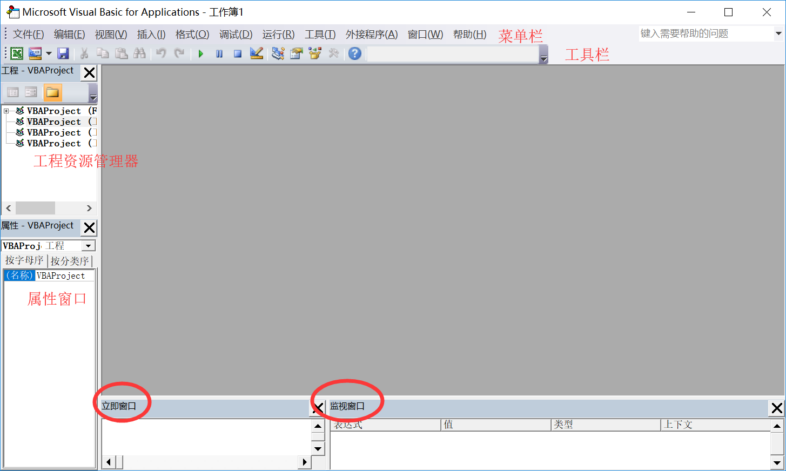Click the Paste clipboard icon
Image resolution: width=786 pixels, height=471 pixels.
coord(121,53)
